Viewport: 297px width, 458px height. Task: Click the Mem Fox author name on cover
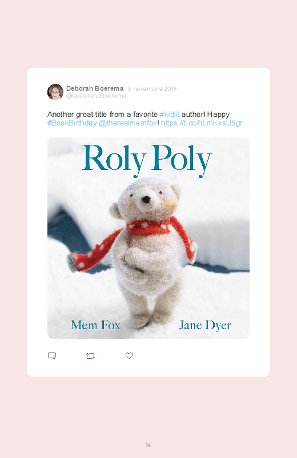[x=95, y=325]
